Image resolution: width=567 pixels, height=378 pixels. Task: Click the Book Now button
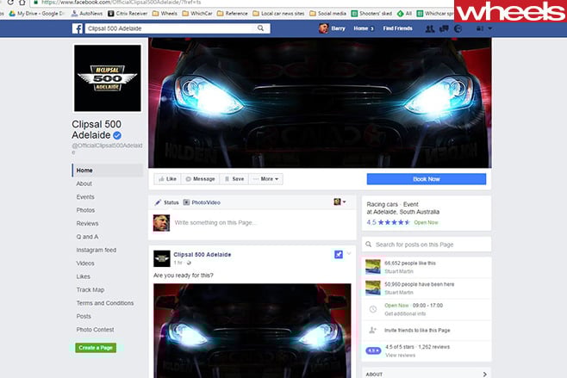coord(427,179)
